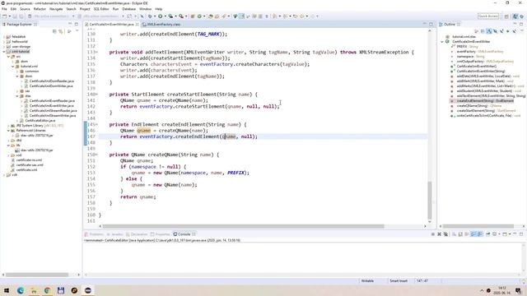Collapse the src folder
The width and height of the screenshot is (527, 296).
[8, 57]
